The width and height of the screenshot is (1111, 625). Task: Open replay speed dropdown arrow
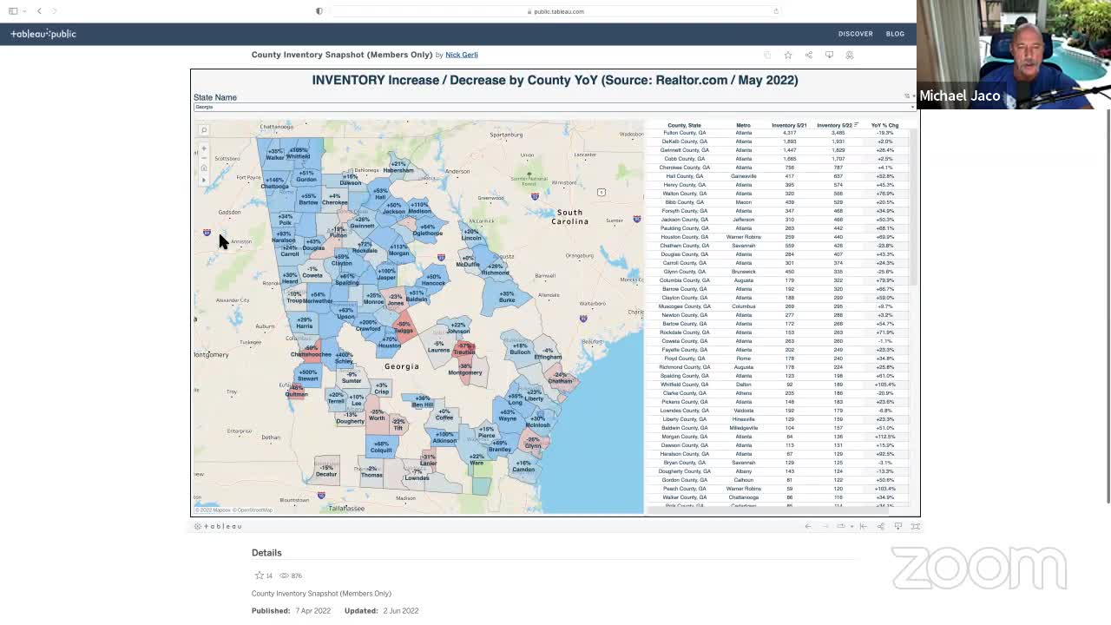point(851,526)
